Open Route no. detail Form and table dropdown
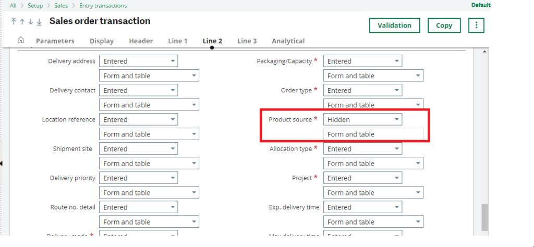Screen dimensions: 534x247 coord(149,222)
